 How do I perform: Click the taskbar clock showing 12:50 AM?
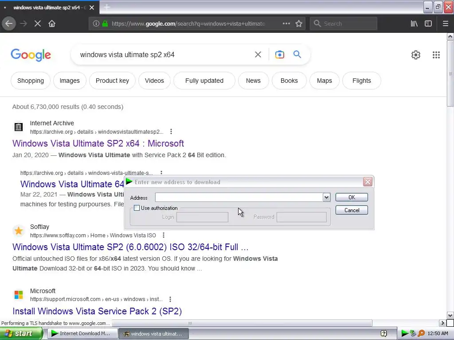coord(438,334)
